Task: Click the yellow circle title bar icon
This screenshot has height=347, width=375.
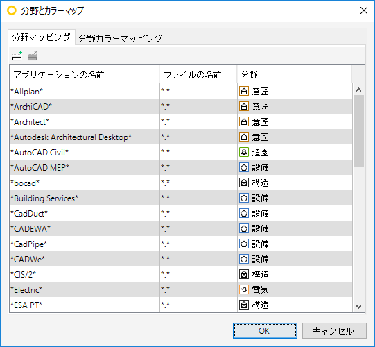Action: coord(12,10)
